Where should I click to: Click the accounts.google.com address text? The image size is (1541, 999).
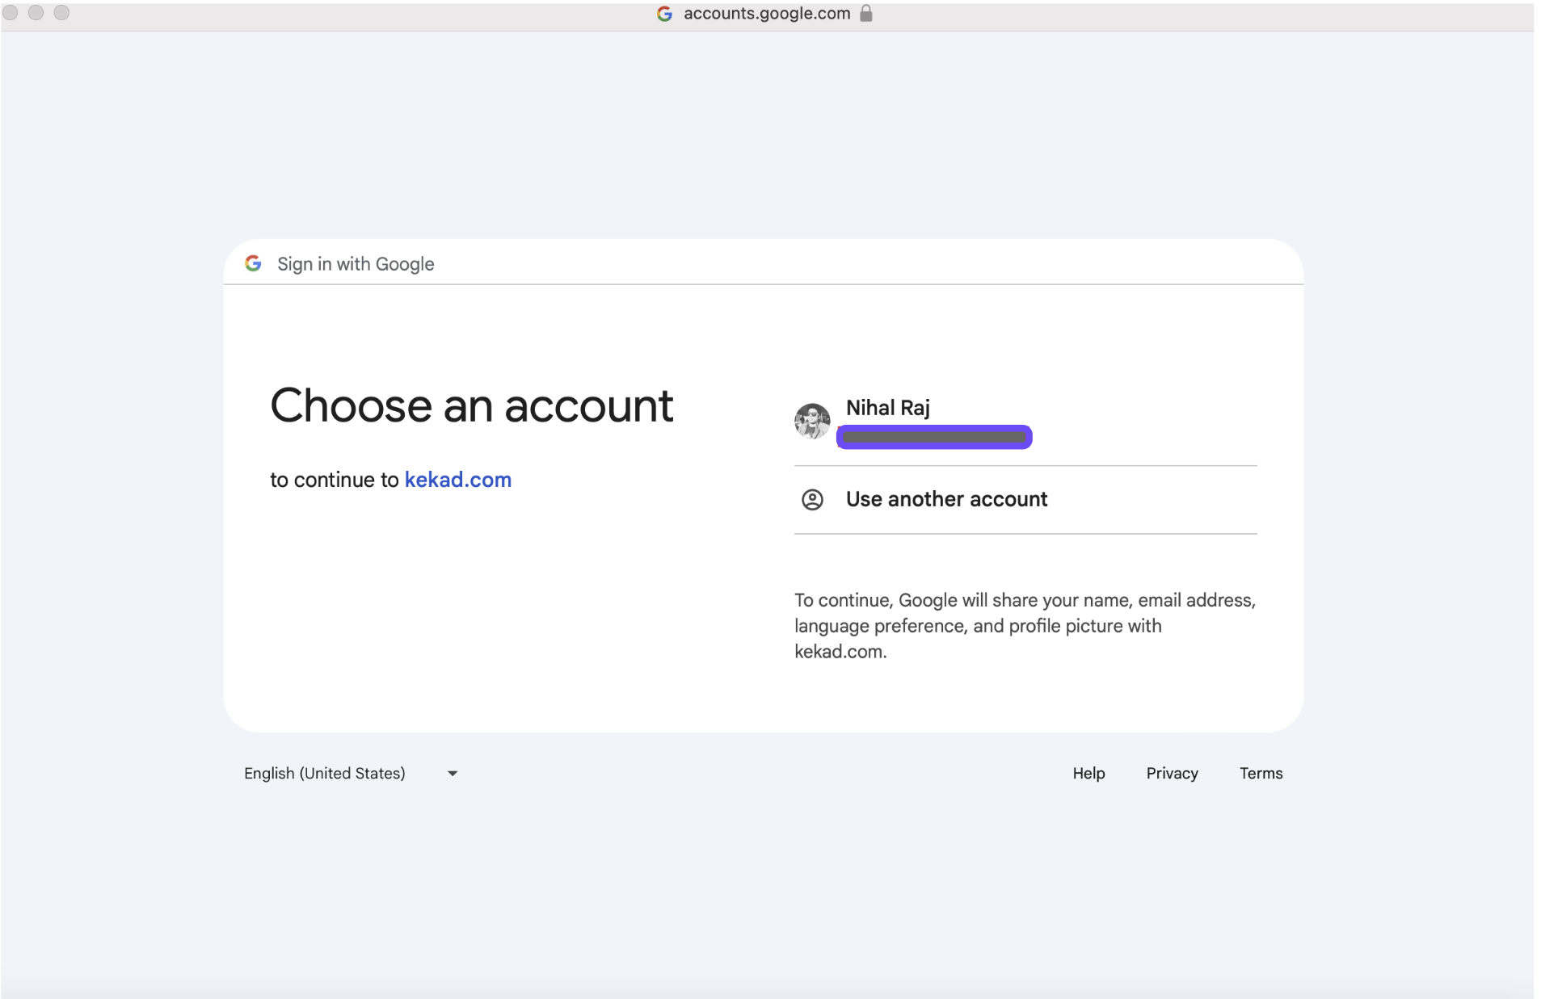pos(766,14)
